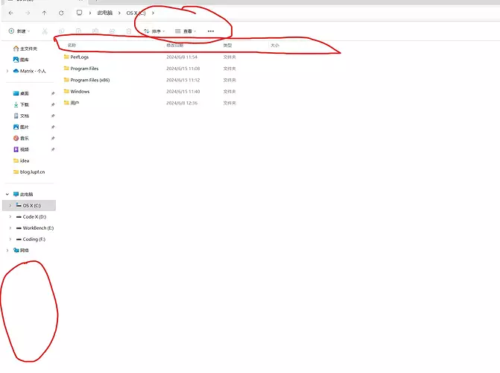The height and width of the screenshot is (373, 500).
Task: Click the 名称 column header
Action: 72,46
